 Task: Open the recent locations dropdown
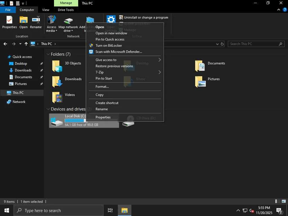tap(20, 44)
